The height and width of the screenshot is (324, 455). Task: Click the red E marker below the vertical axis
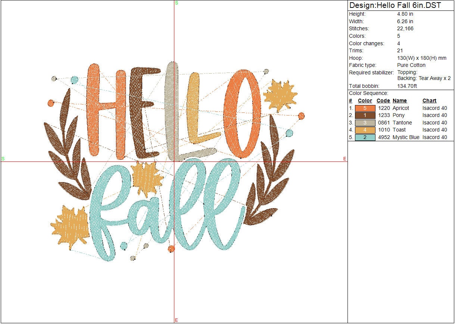(x=177, y=320)
